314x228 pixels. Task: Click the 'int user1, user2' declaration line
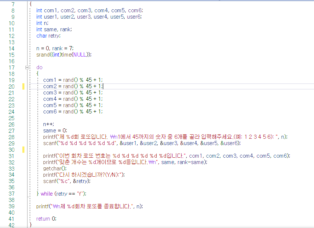[x=89, y=17]
